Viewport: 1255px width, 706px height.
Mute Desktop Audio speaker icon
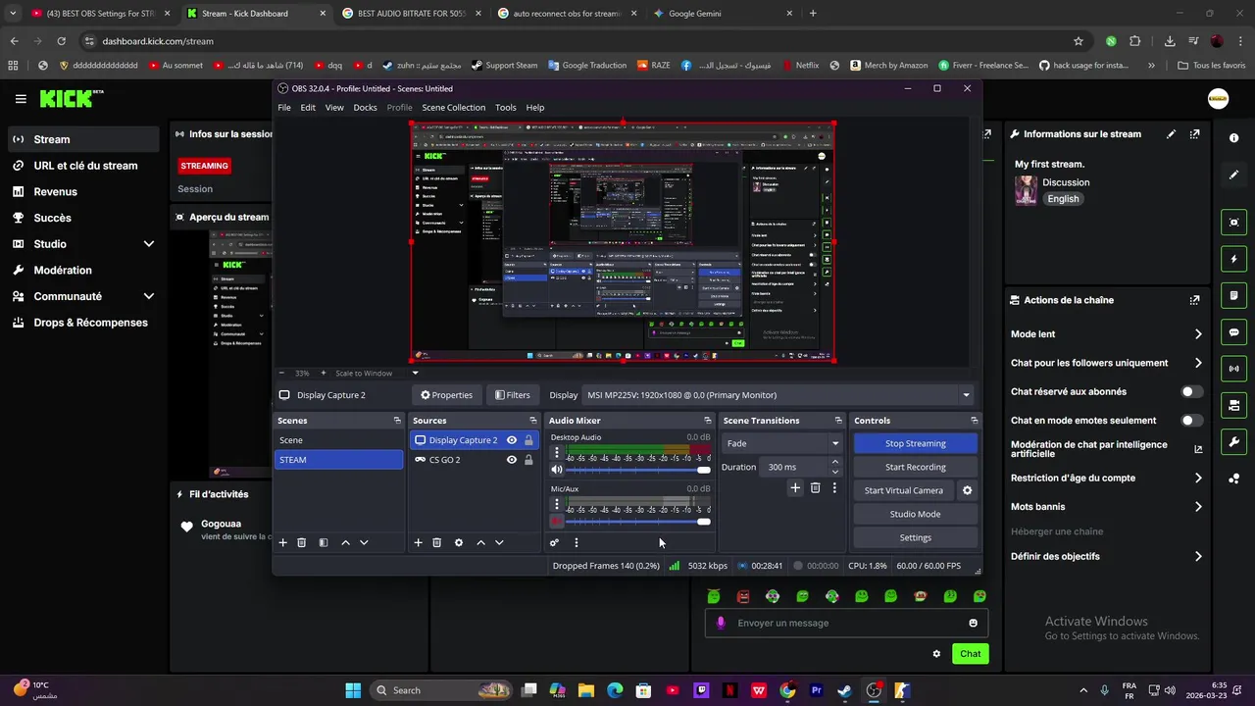[557, 470]
